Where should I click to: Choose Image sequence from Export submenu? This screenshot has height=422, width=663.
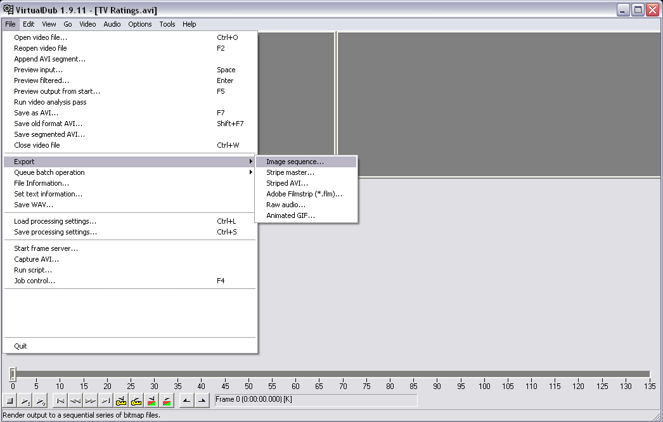point(295,162)
